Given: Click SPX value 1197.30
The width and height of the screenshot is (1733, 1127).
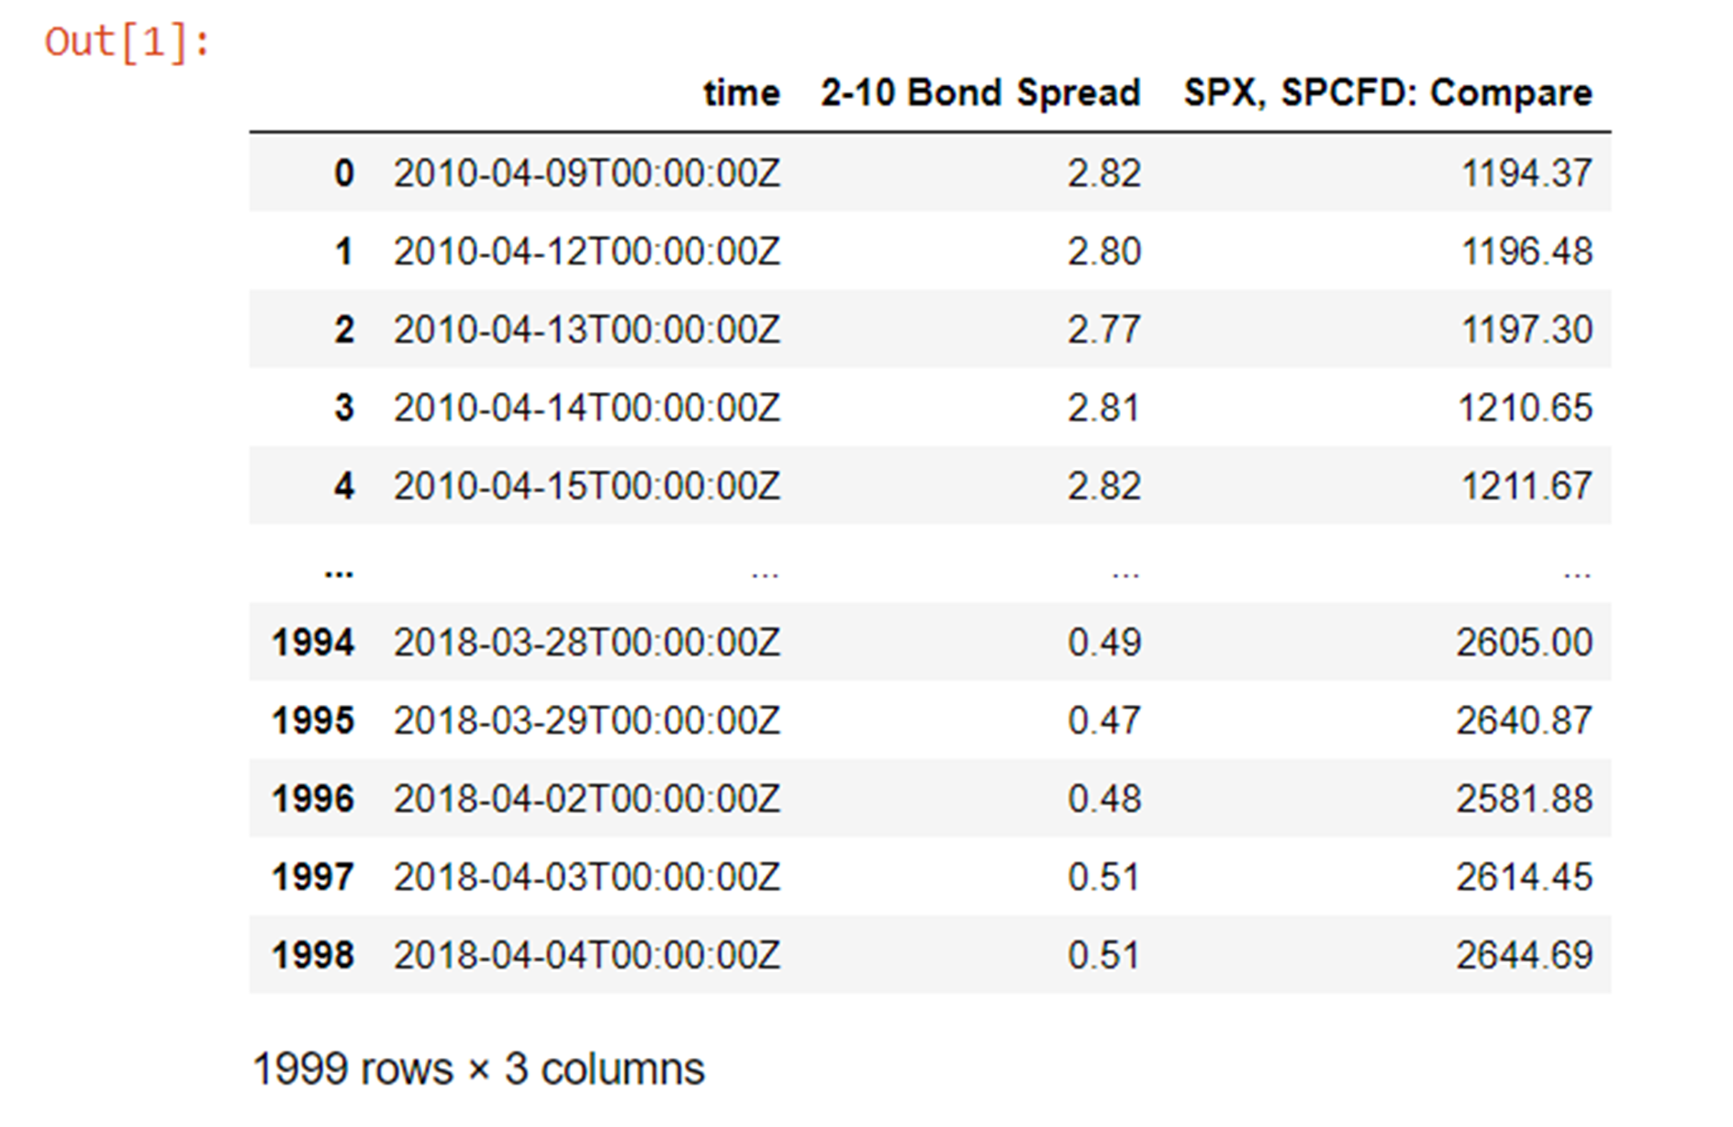Looking at the screenshot, I should [x=1526, y=329].
